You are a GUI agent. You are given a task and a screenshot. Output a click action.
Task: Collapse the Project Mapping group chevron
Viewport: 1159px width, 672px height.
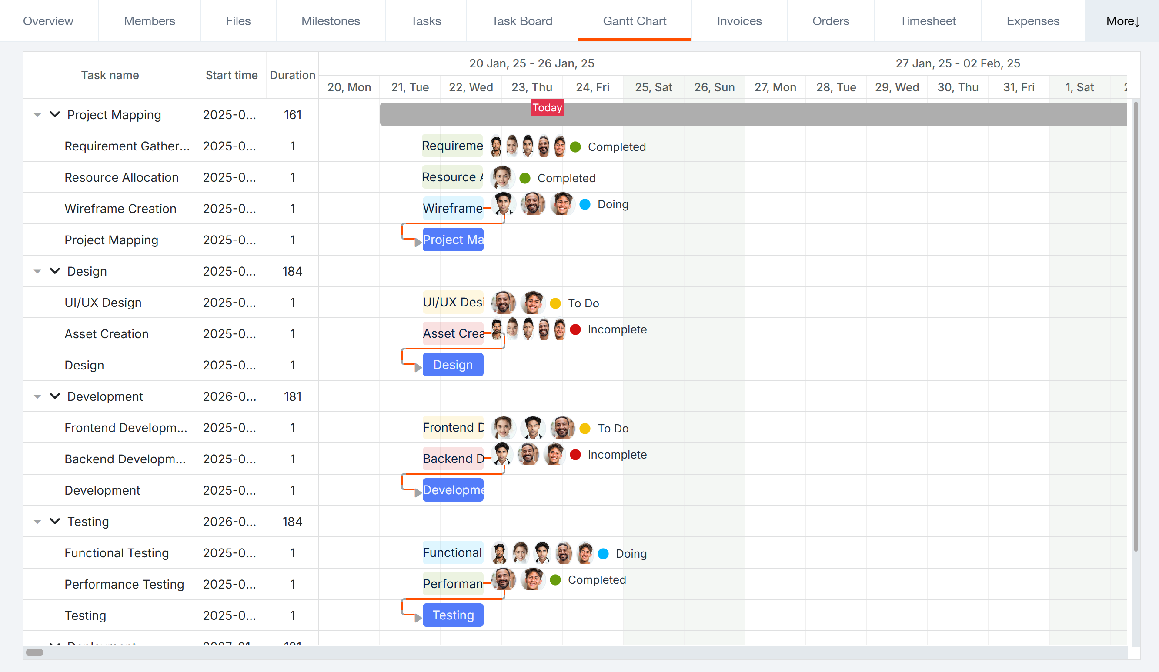click(55, 114)
